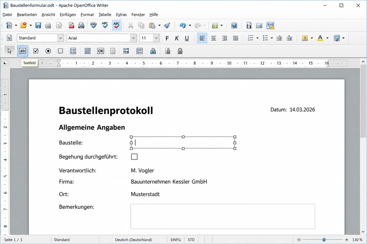The image size is (367, 244).
Task: Justify the paragraph text
Action: (x=236, y=38)
